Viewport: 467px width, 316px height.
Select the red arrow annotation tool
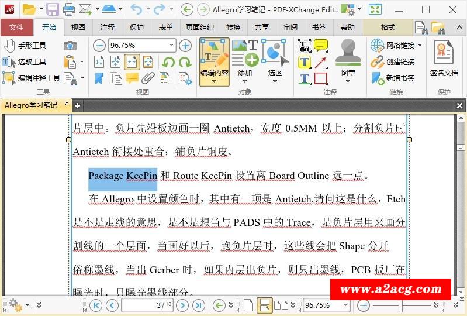(321, 62)
